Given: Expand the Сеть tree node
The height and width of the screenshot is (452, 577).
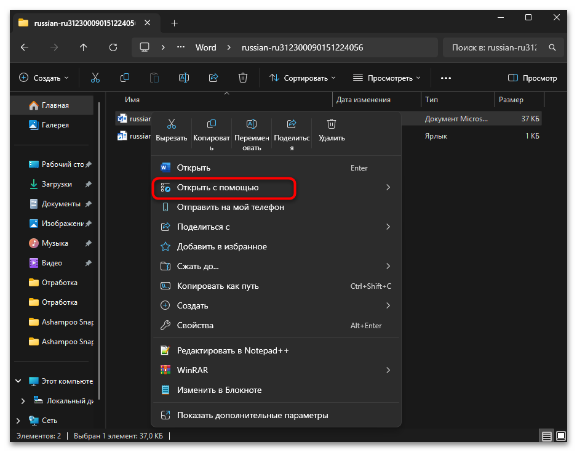Looking at the screenshot, I should (17, 421).
